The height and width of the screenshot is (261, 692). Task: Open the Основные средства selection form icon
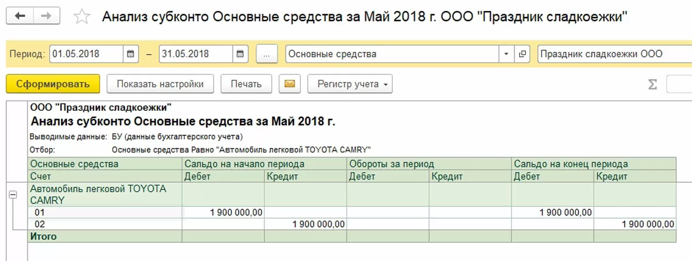click(x=522, y=54)
